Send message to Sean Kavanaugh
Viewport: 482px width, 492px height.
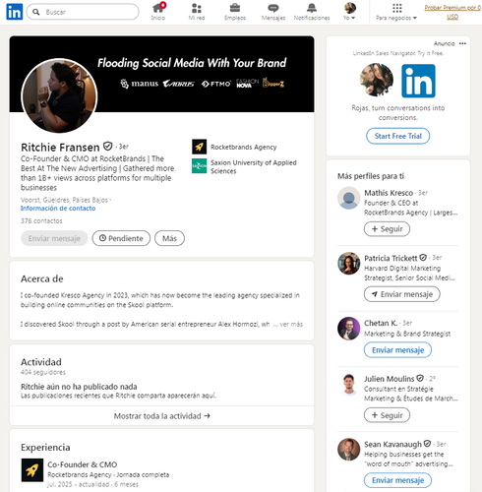tap(397, 480)
